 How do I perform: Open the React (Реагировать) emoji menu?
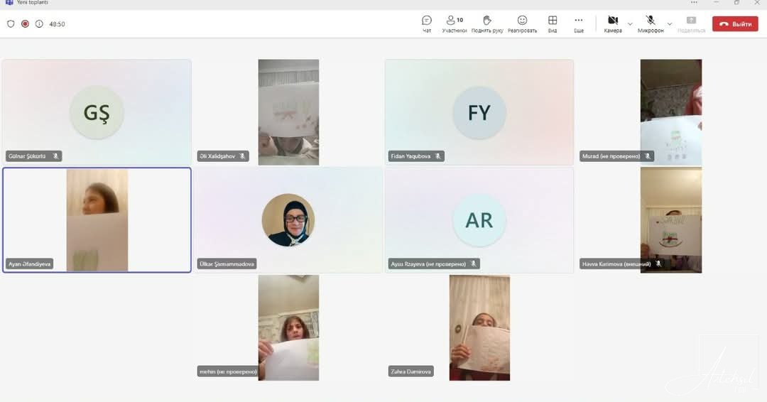click(x=522, y=23)
